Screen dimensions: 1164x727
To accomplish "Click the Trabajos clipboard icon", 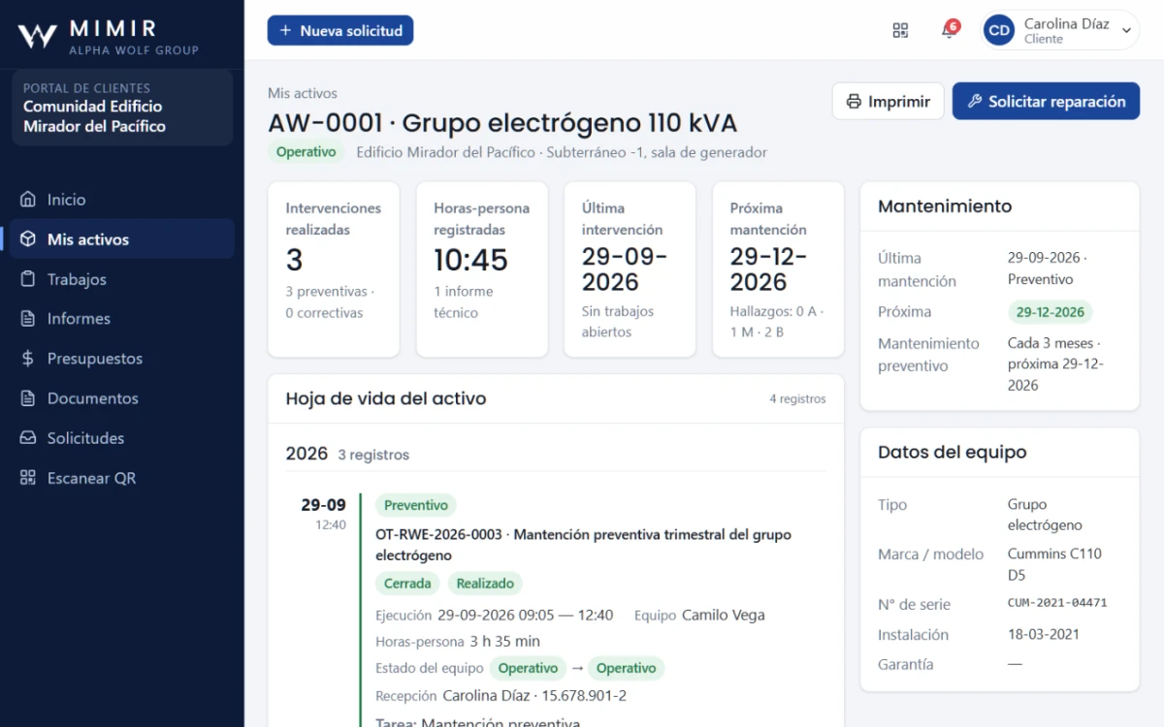I will coord(28,279).
